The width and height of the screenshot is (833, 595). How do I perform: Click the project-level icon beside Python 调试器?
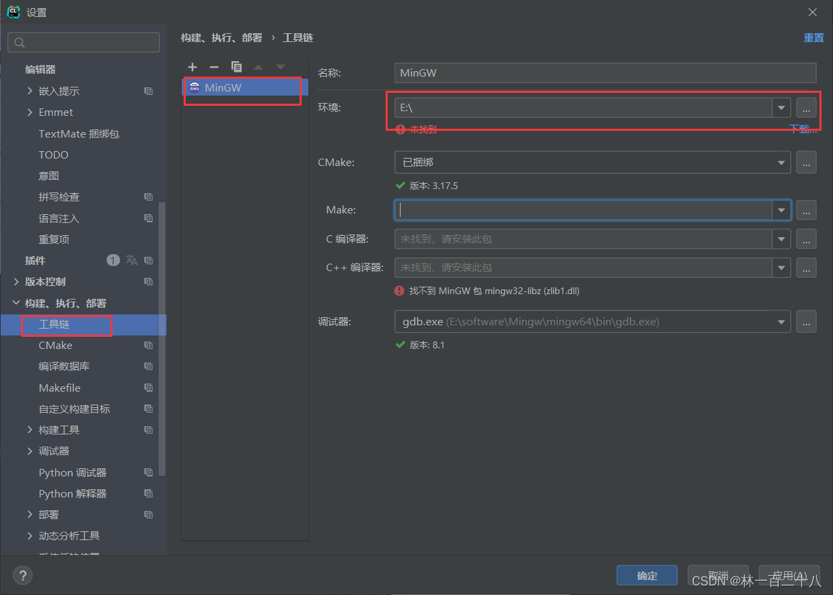click(148, 472)
